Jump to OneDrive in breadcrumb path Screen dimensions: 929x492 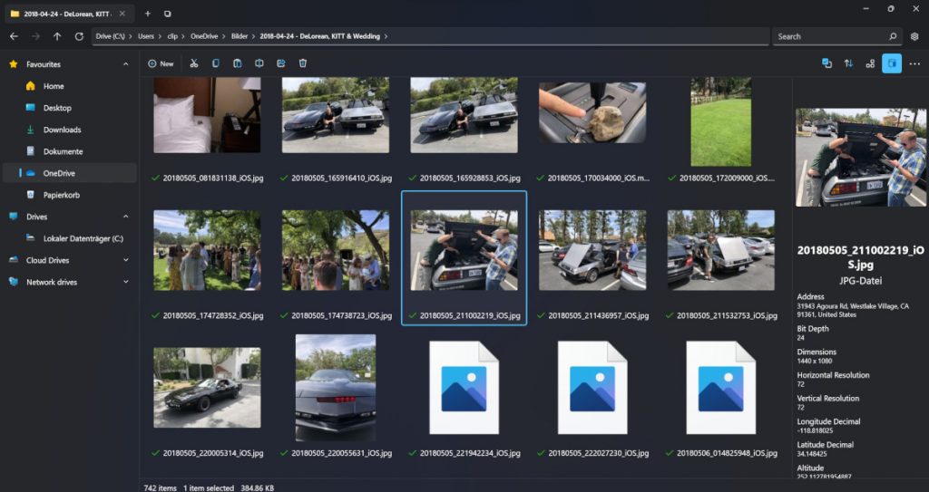coord(204,36)
